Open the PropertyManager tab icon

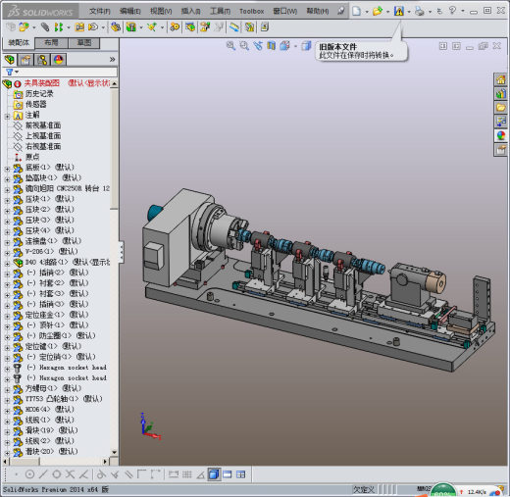pyautogui.click(x=25, y=60)
